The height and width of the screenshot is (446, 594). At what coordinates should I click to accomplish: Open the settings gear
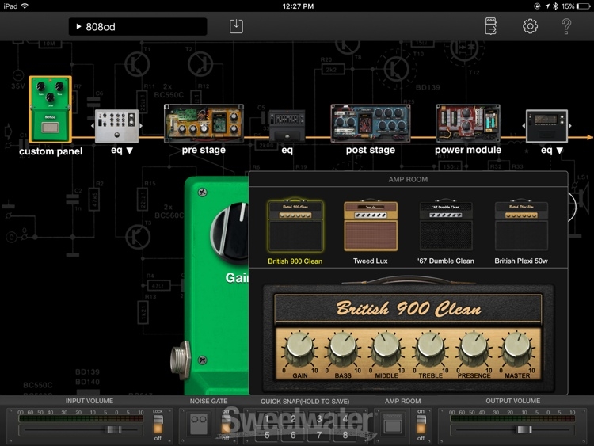tap(530, 26)
